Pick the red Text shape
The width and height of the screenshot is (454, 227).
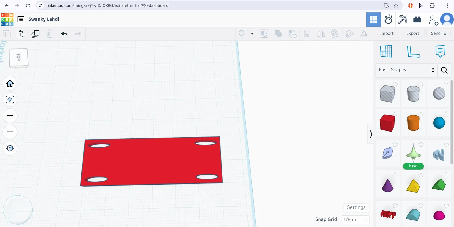pos(388,215)
